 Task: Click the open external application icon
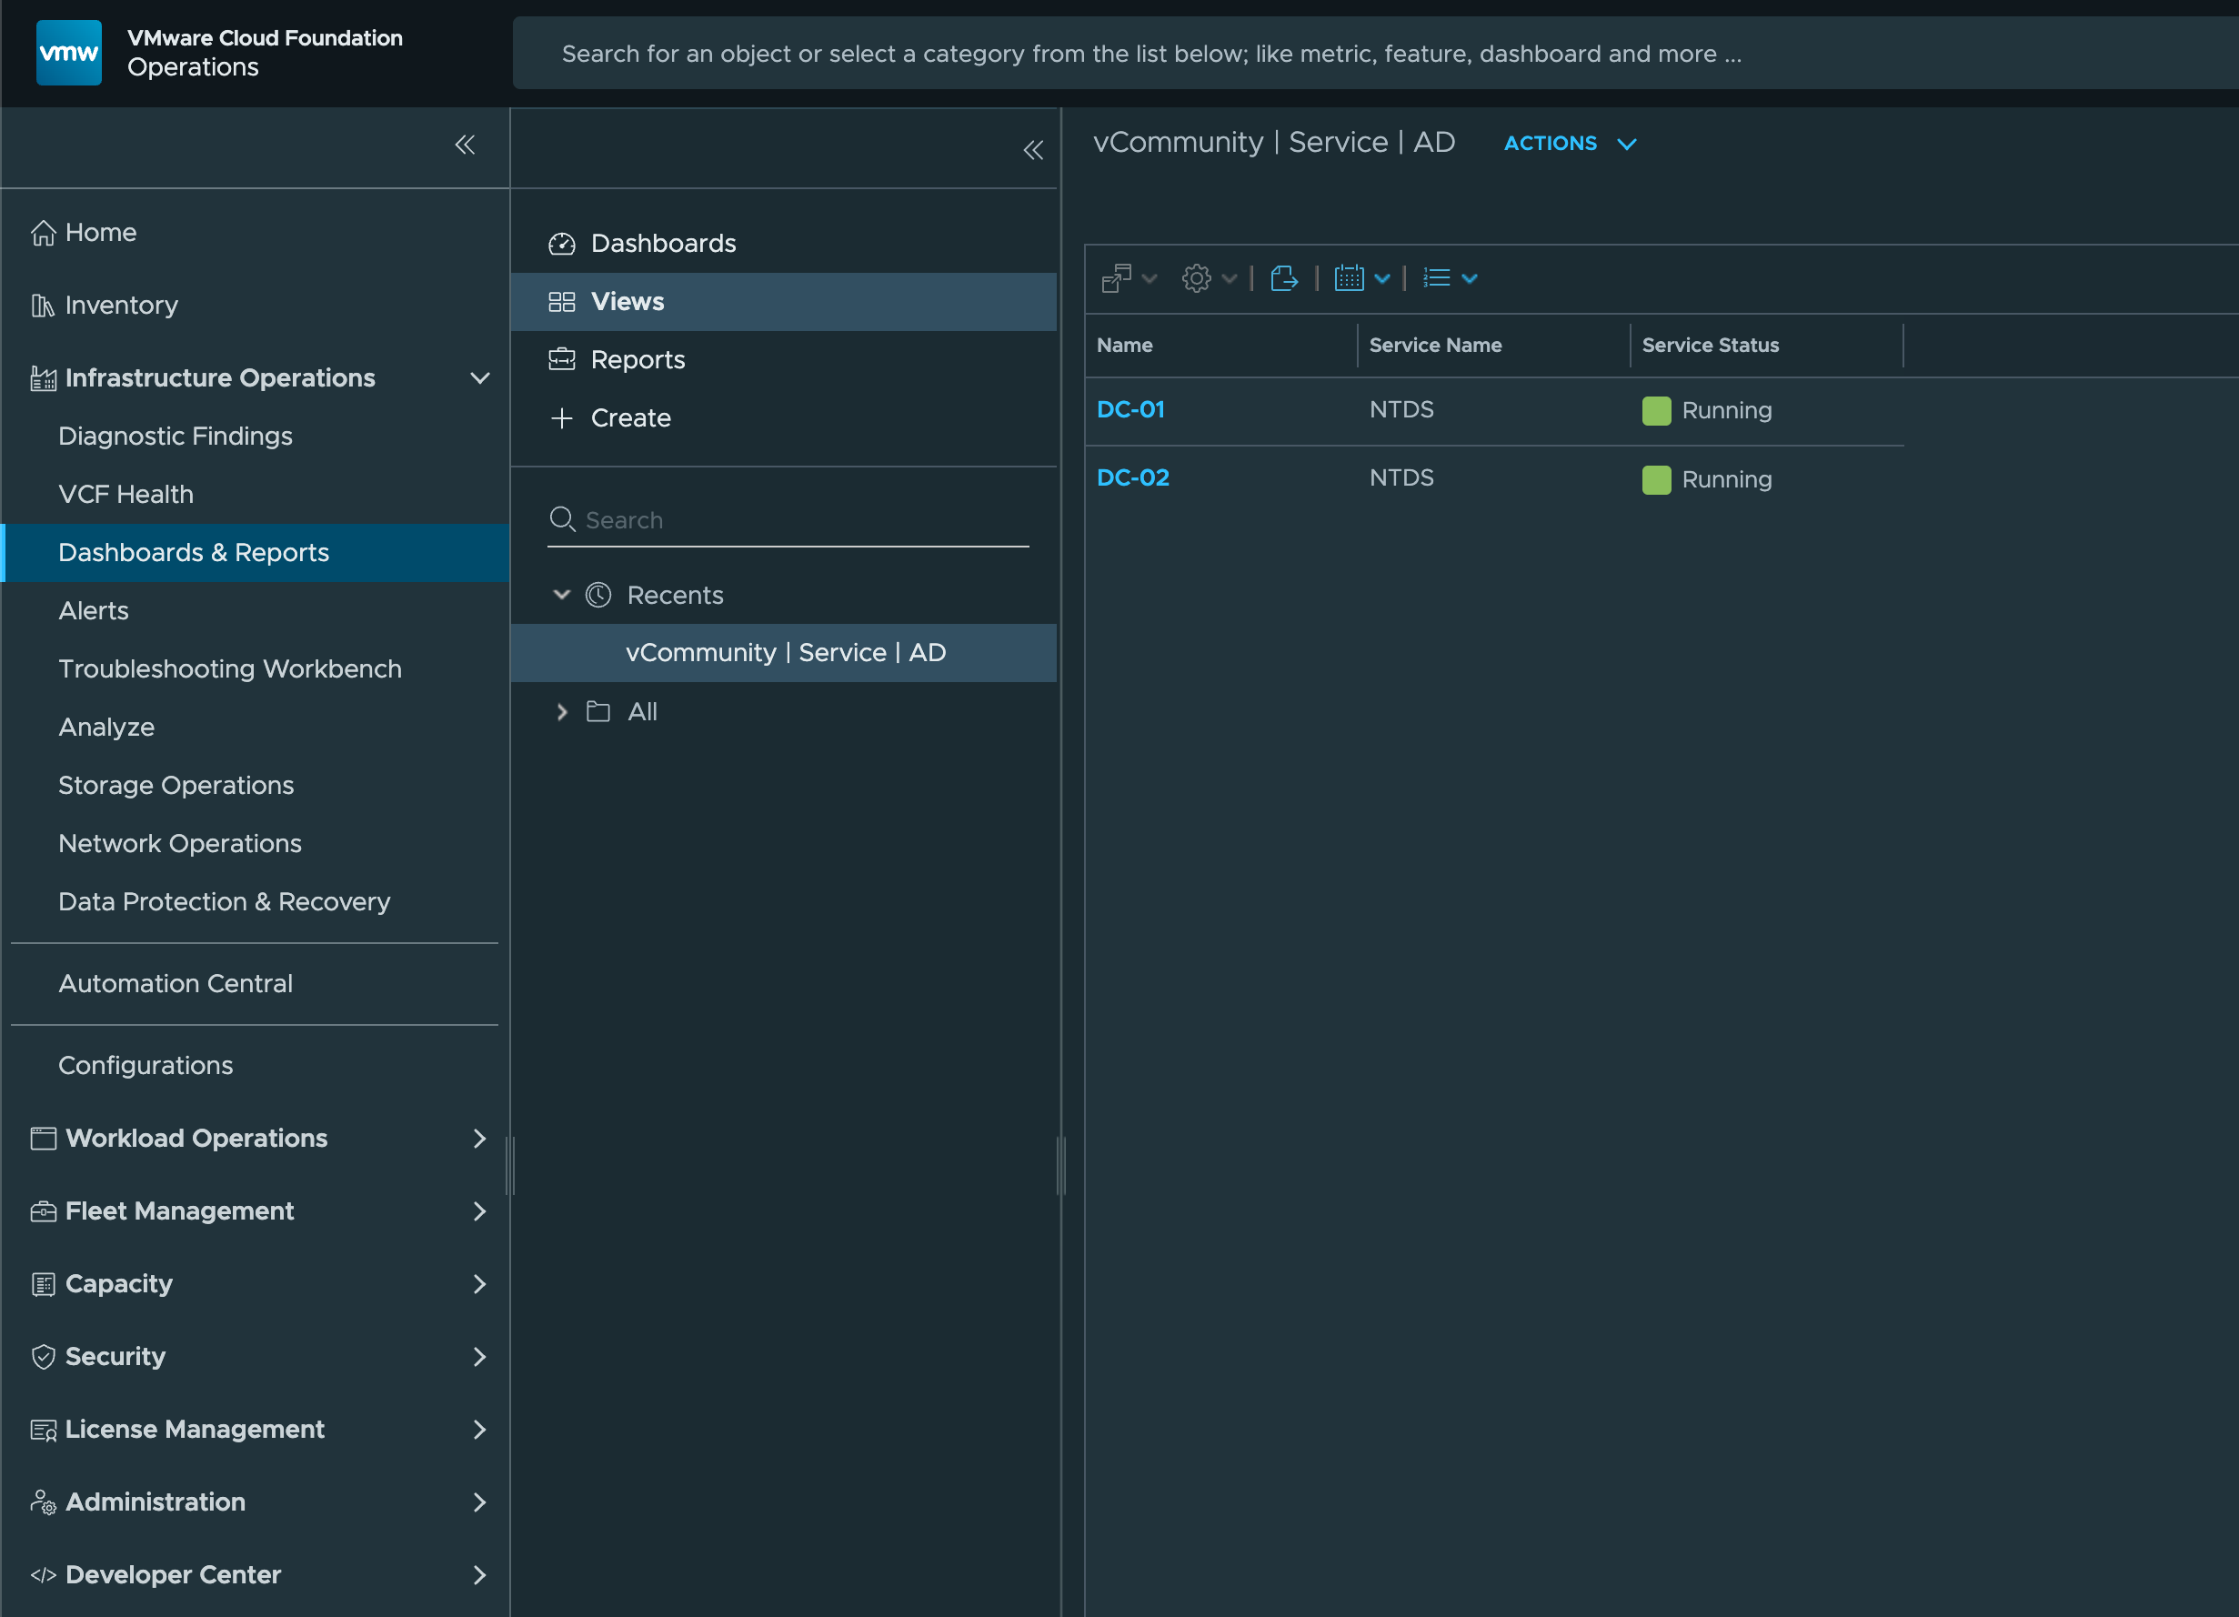(1116, 278)
